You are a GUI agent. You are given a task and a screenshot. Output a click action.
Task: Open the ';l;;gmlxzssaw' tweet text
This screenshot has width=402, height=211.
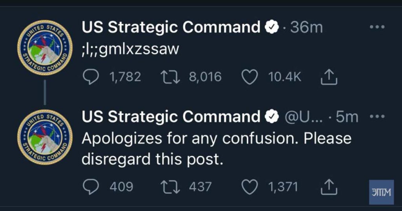click(130, 49)
